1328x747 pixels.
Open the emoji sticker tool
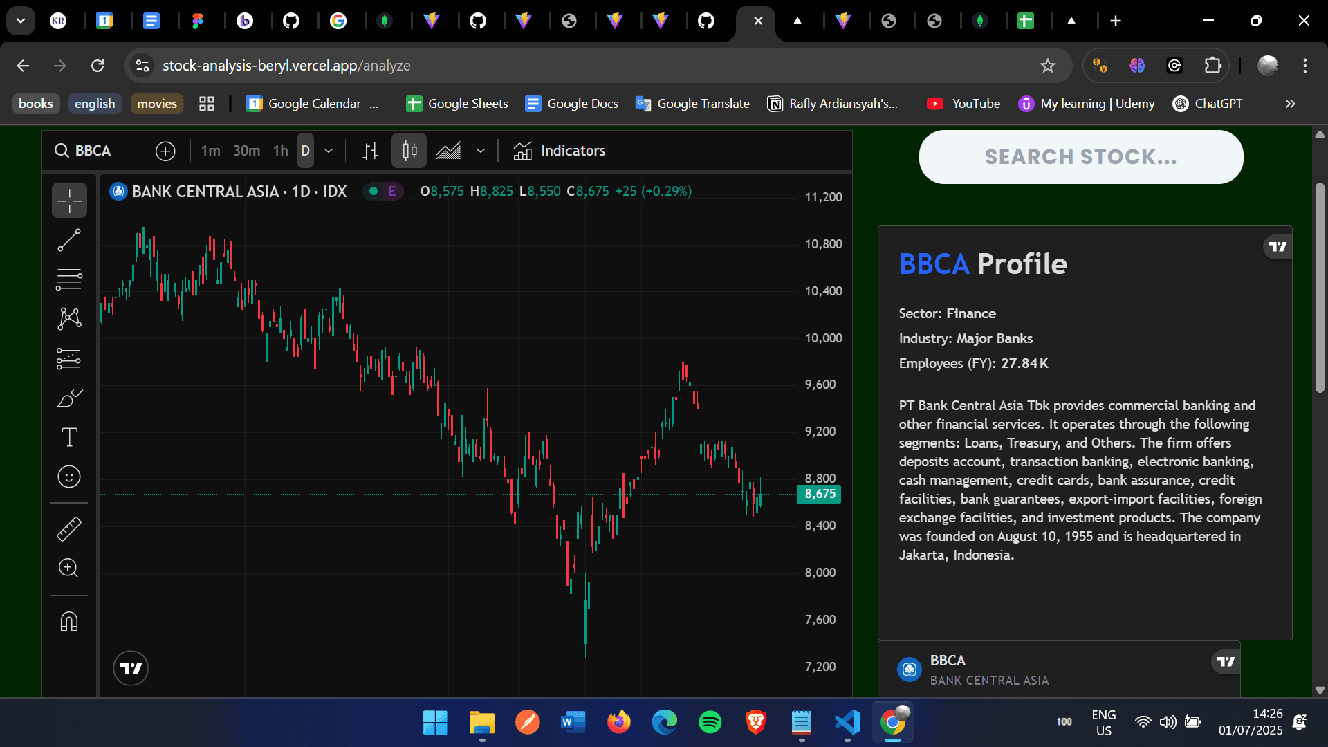(x=69, y=476)
